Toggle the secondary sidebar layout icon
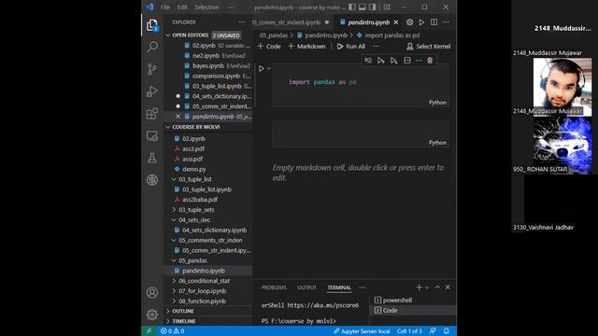The height and width of the screenshot is (336, 598). coord(372,7)
